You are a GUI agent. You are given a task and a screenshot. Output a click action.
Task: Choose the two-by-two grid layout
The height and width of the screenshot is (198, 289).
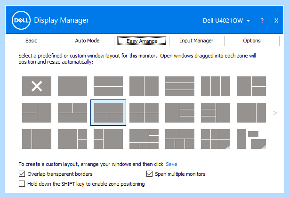(144, 113)
